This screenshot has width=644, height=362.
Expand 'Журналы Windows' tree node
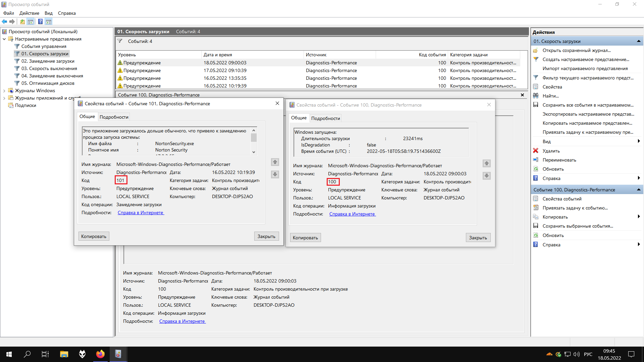[4, 90]
